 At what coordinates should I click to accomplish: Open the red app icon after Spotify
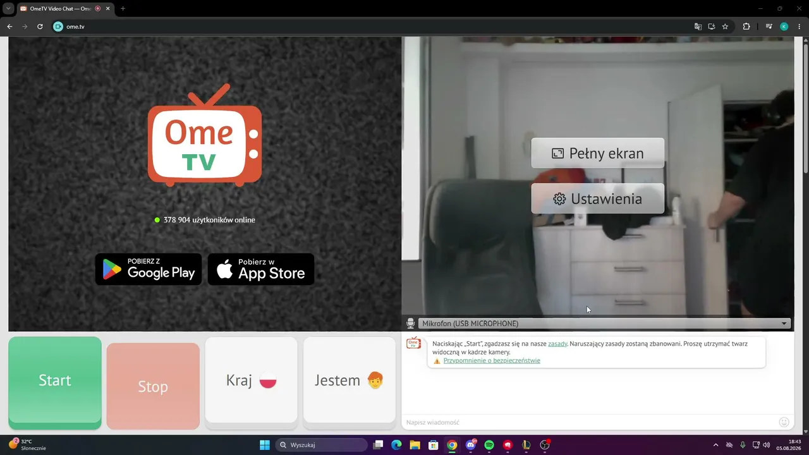coord(508,445)
